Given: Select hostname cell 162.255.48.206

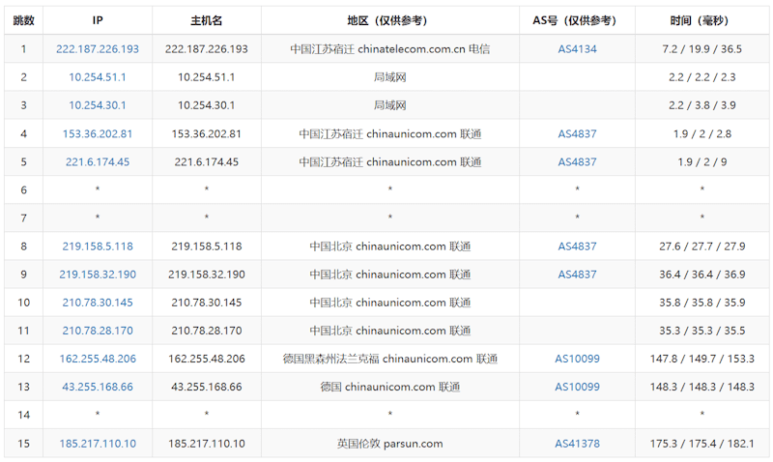Looking at the screenshot, I should [x=207, y=359].
